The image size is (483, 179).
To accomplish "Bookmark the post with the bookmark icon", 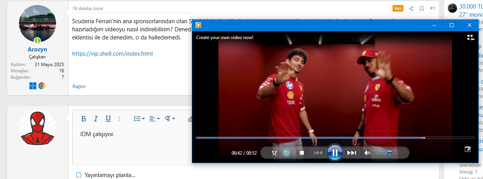I will tap(422, 9).
